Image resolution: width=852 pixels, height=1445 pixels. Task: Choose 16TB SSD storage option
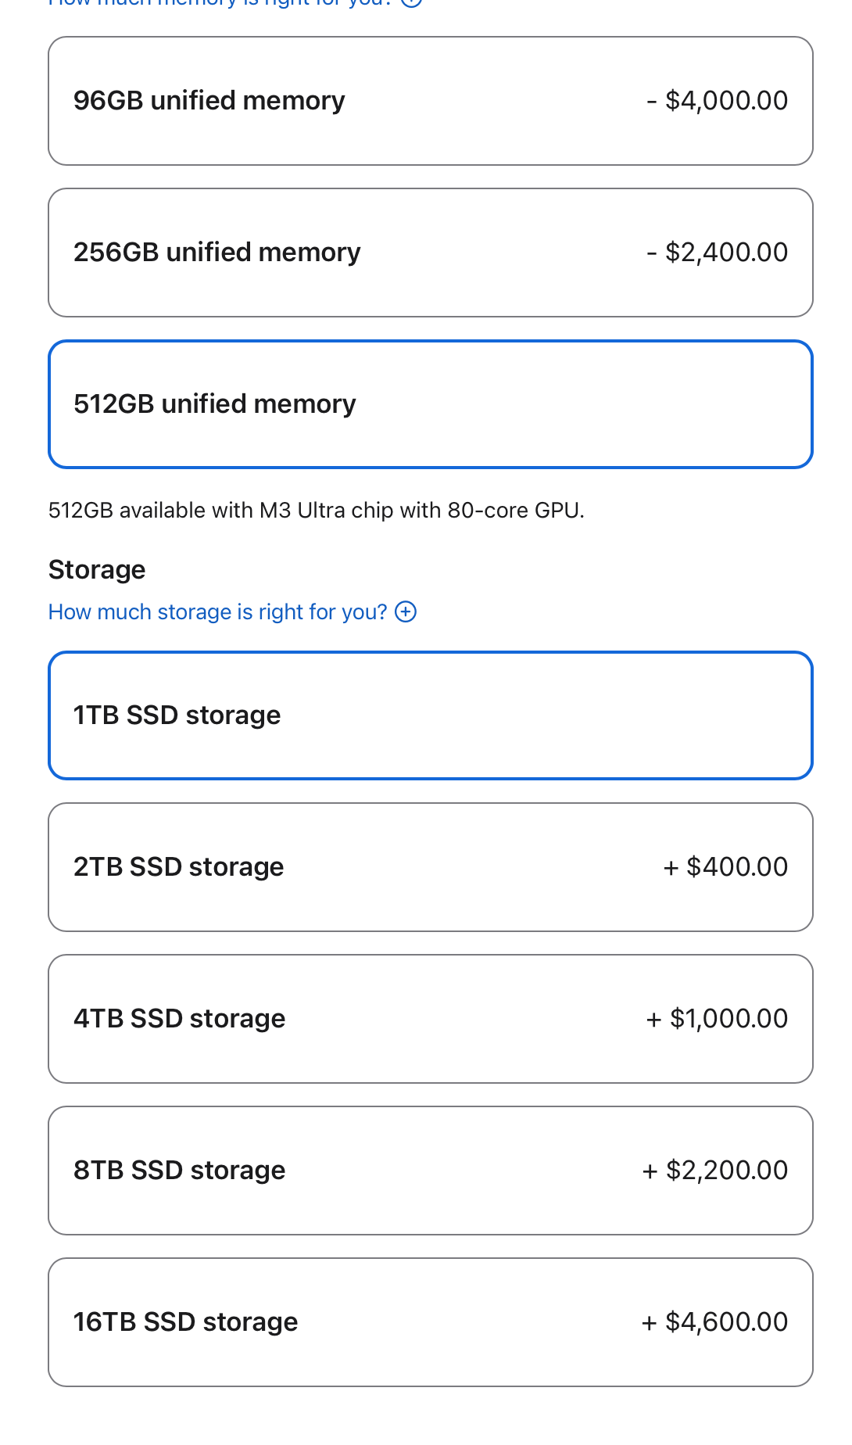coord(430,1322)
